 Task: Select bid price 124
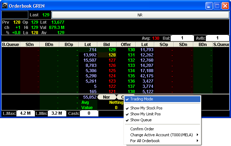tap(112, 76)
